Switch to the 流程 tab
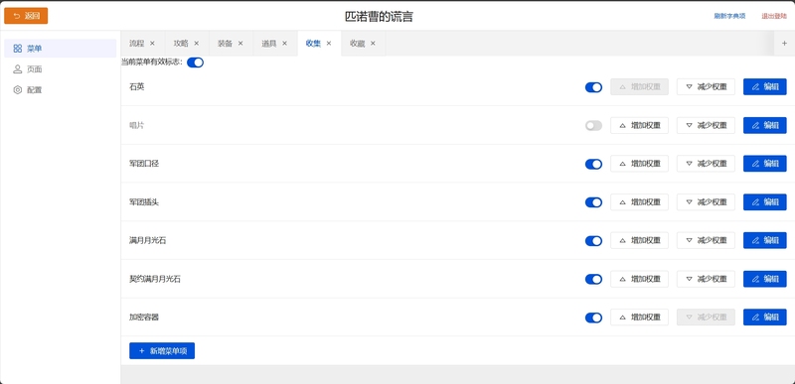The image size is (795, 384). pos(136,44)
